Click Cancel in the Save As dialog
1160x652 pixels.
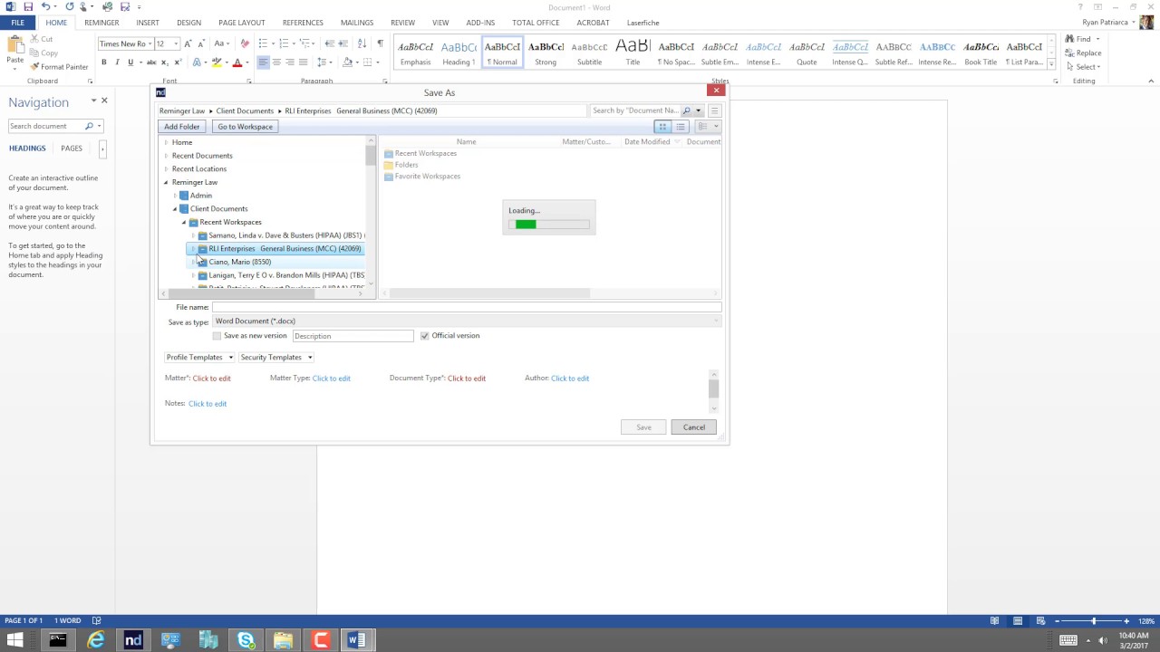pos(694,427)
